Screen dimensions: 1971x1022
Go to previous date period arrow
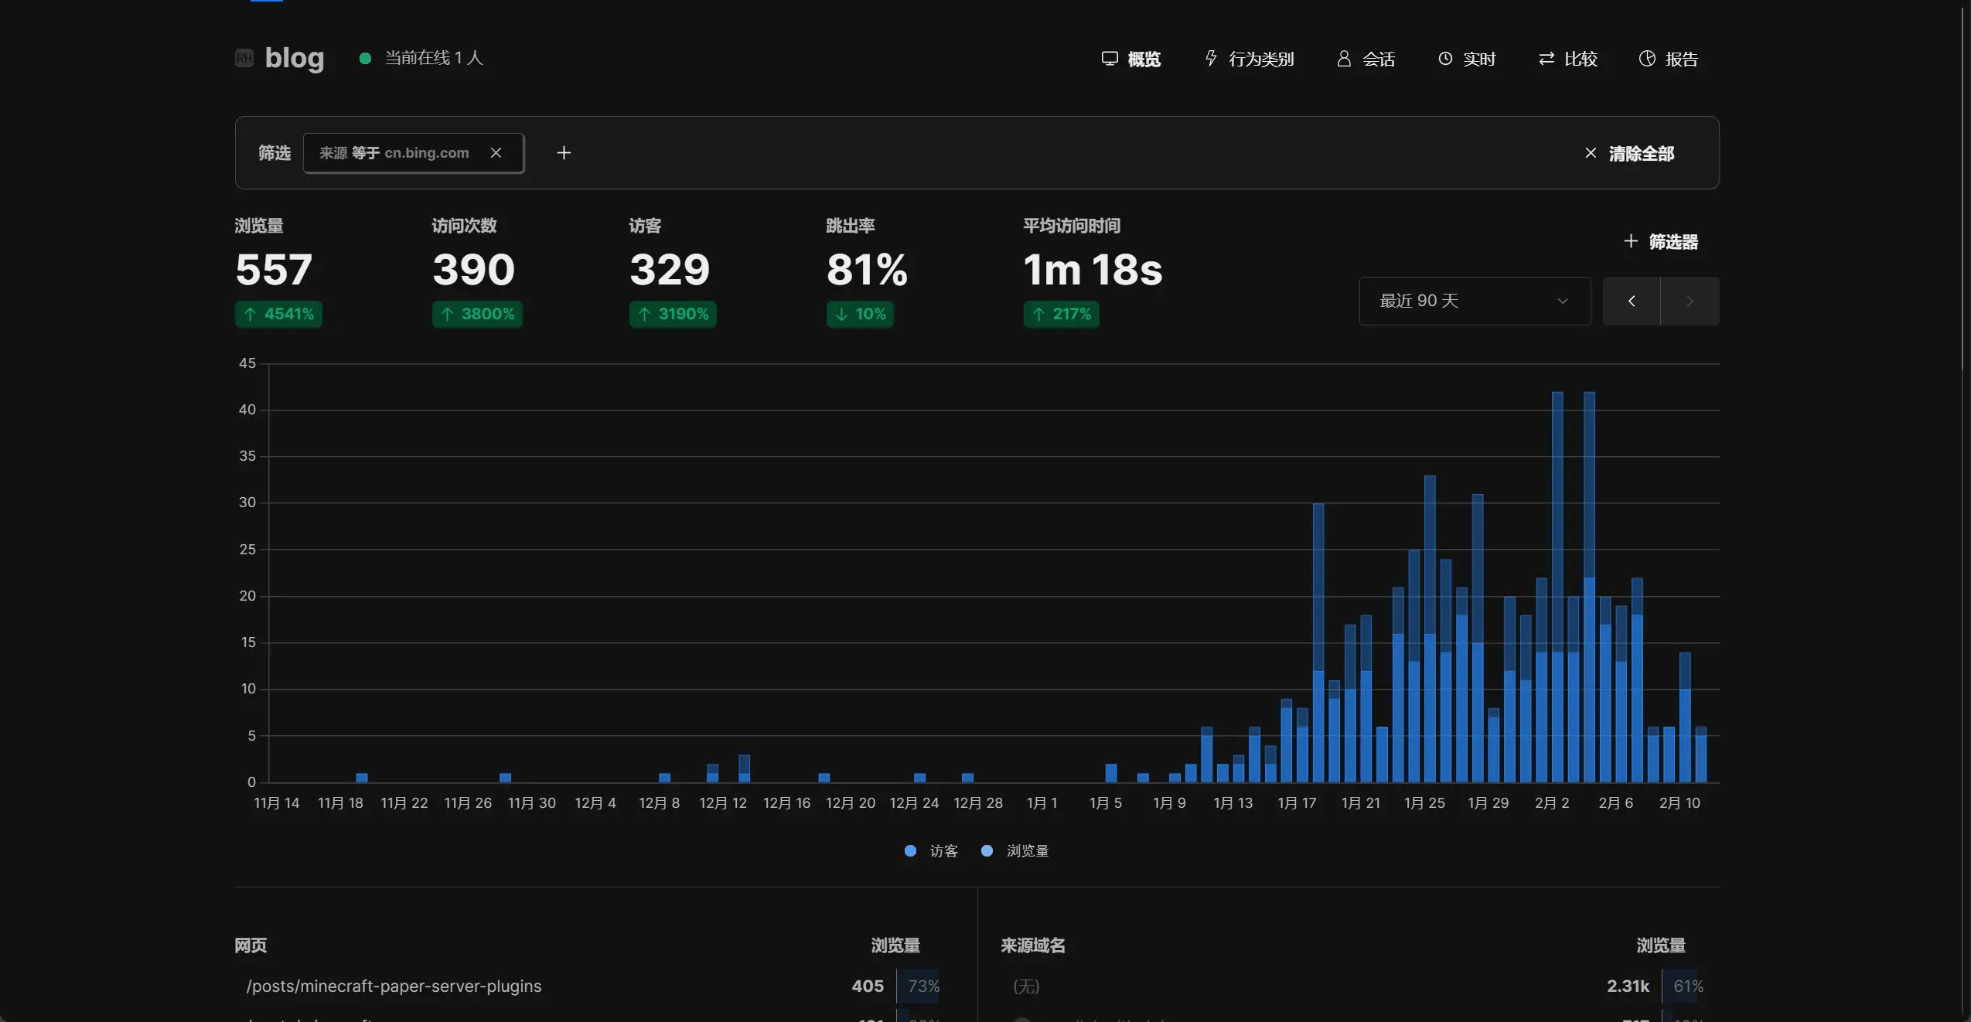[x=1632, y=301]
